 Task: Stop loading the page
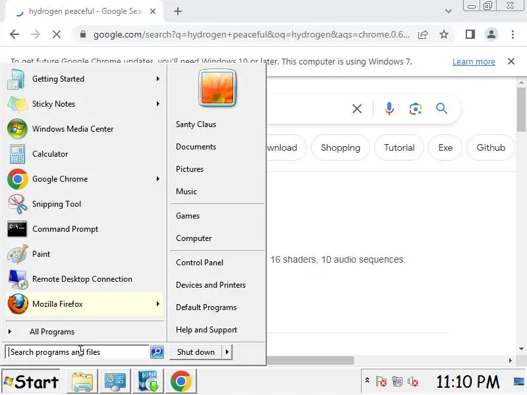tap(57, 34)
